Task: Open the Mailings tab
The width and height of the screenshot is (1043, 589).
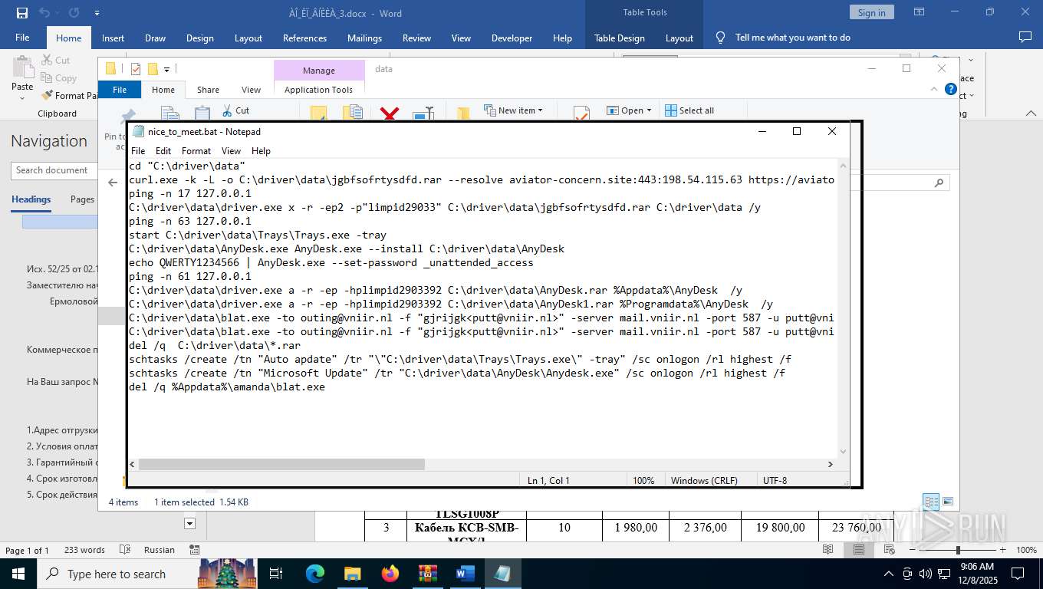Action: (364, 38)
